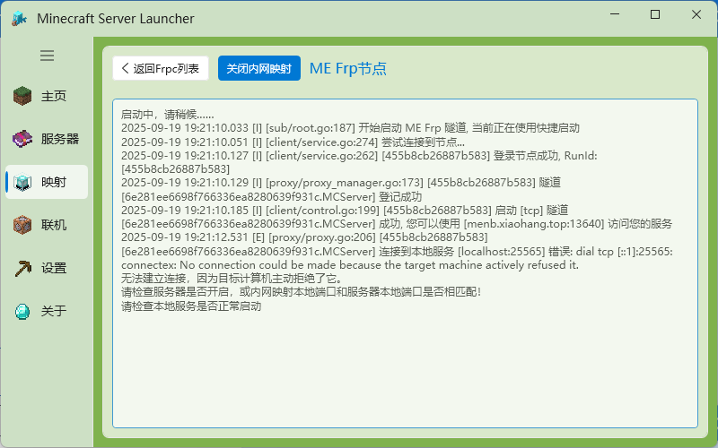718x448 pixels.
Task: Click the enchanting table Server icon
Action: coord(22,139)
